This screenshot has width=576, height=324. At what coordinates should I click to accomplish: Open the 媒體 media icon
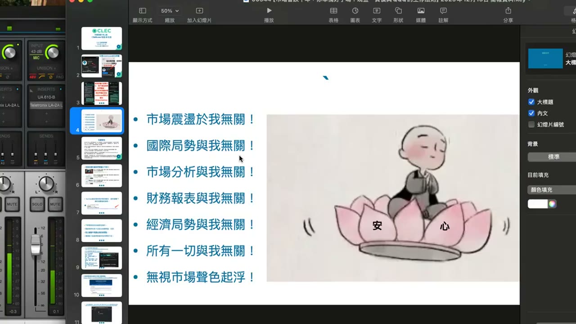pos(421,11)
